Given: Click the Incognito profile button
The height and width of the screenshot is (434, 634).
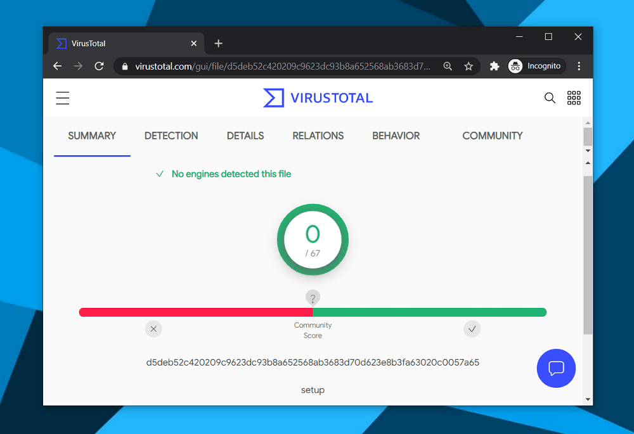Looking at the screenshot, I should pyautogui.click(x=536, y=66).
